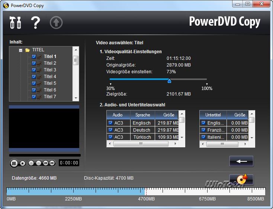Screen dimensions: 273x209
Task: Toggle the Titel 7 checkbox
Action: pos(34,97)
